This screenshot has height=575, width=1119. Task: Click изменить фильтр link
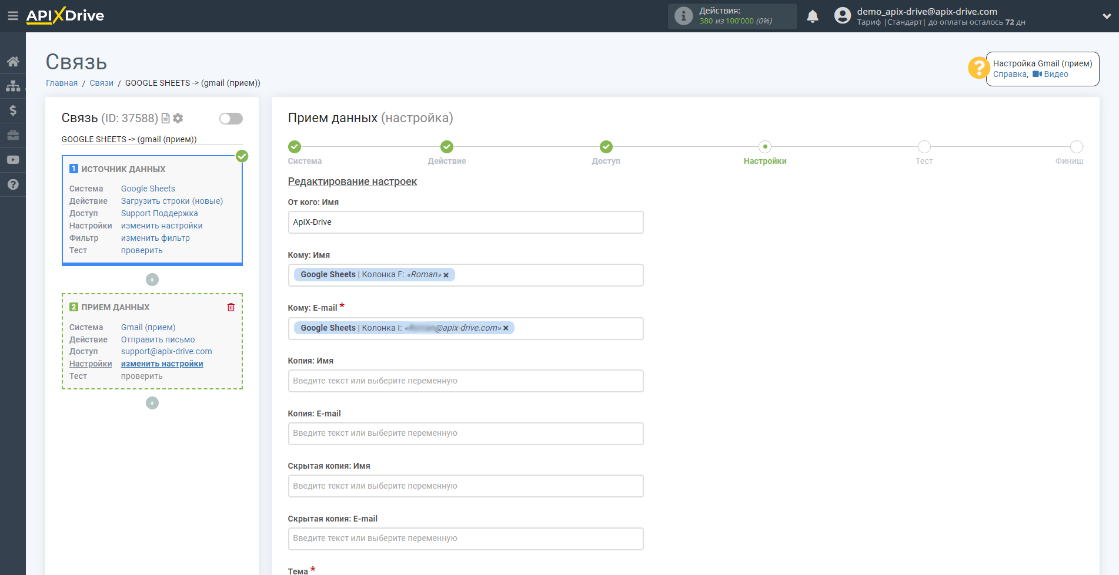click(x=155, y=238)
